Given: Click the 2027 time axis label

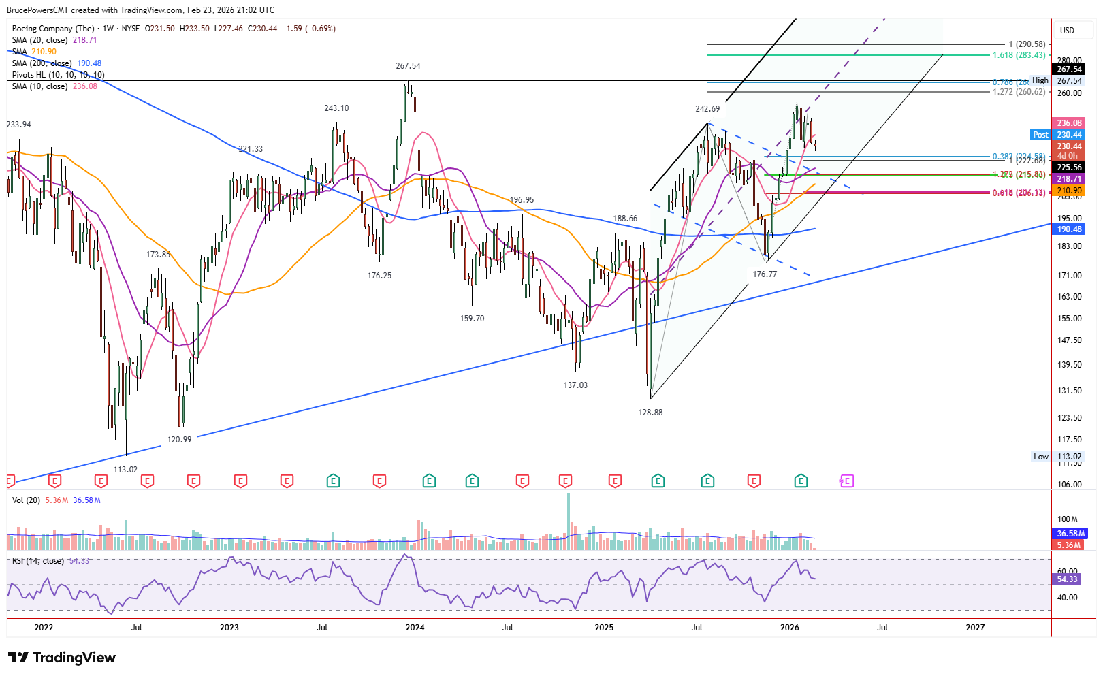Looking at the screenshot, I should point(975,628).
